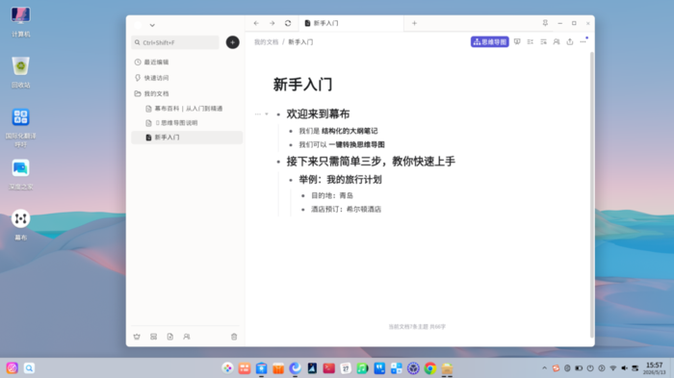Image resolution: width=674 pixels, height=378 pixels.
Task: Click the text 我们可以 一键转换思维导图
Action: click(x=342, y=145)
